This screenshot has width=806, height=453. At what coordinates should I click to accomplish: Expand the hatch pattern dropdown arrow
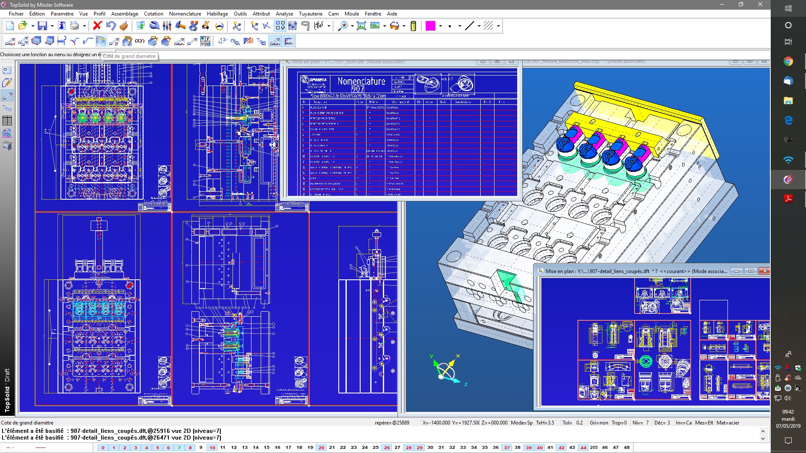tap(498, 26)
